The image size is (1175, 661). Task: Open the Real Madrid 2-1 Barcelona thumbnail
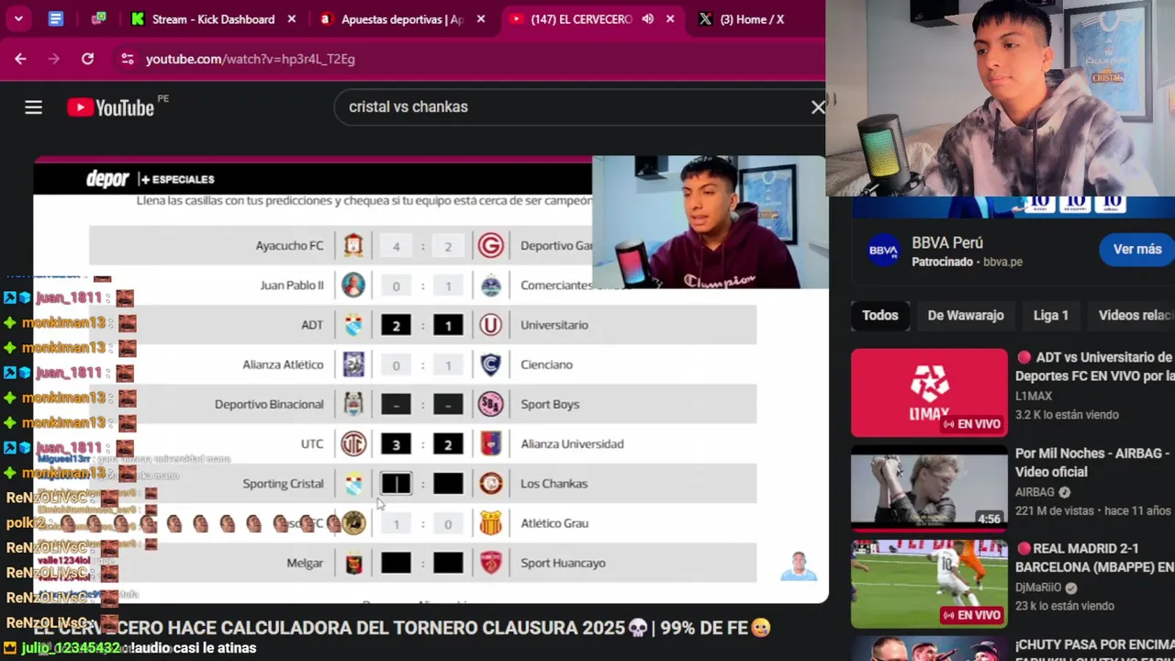(929, 584)
